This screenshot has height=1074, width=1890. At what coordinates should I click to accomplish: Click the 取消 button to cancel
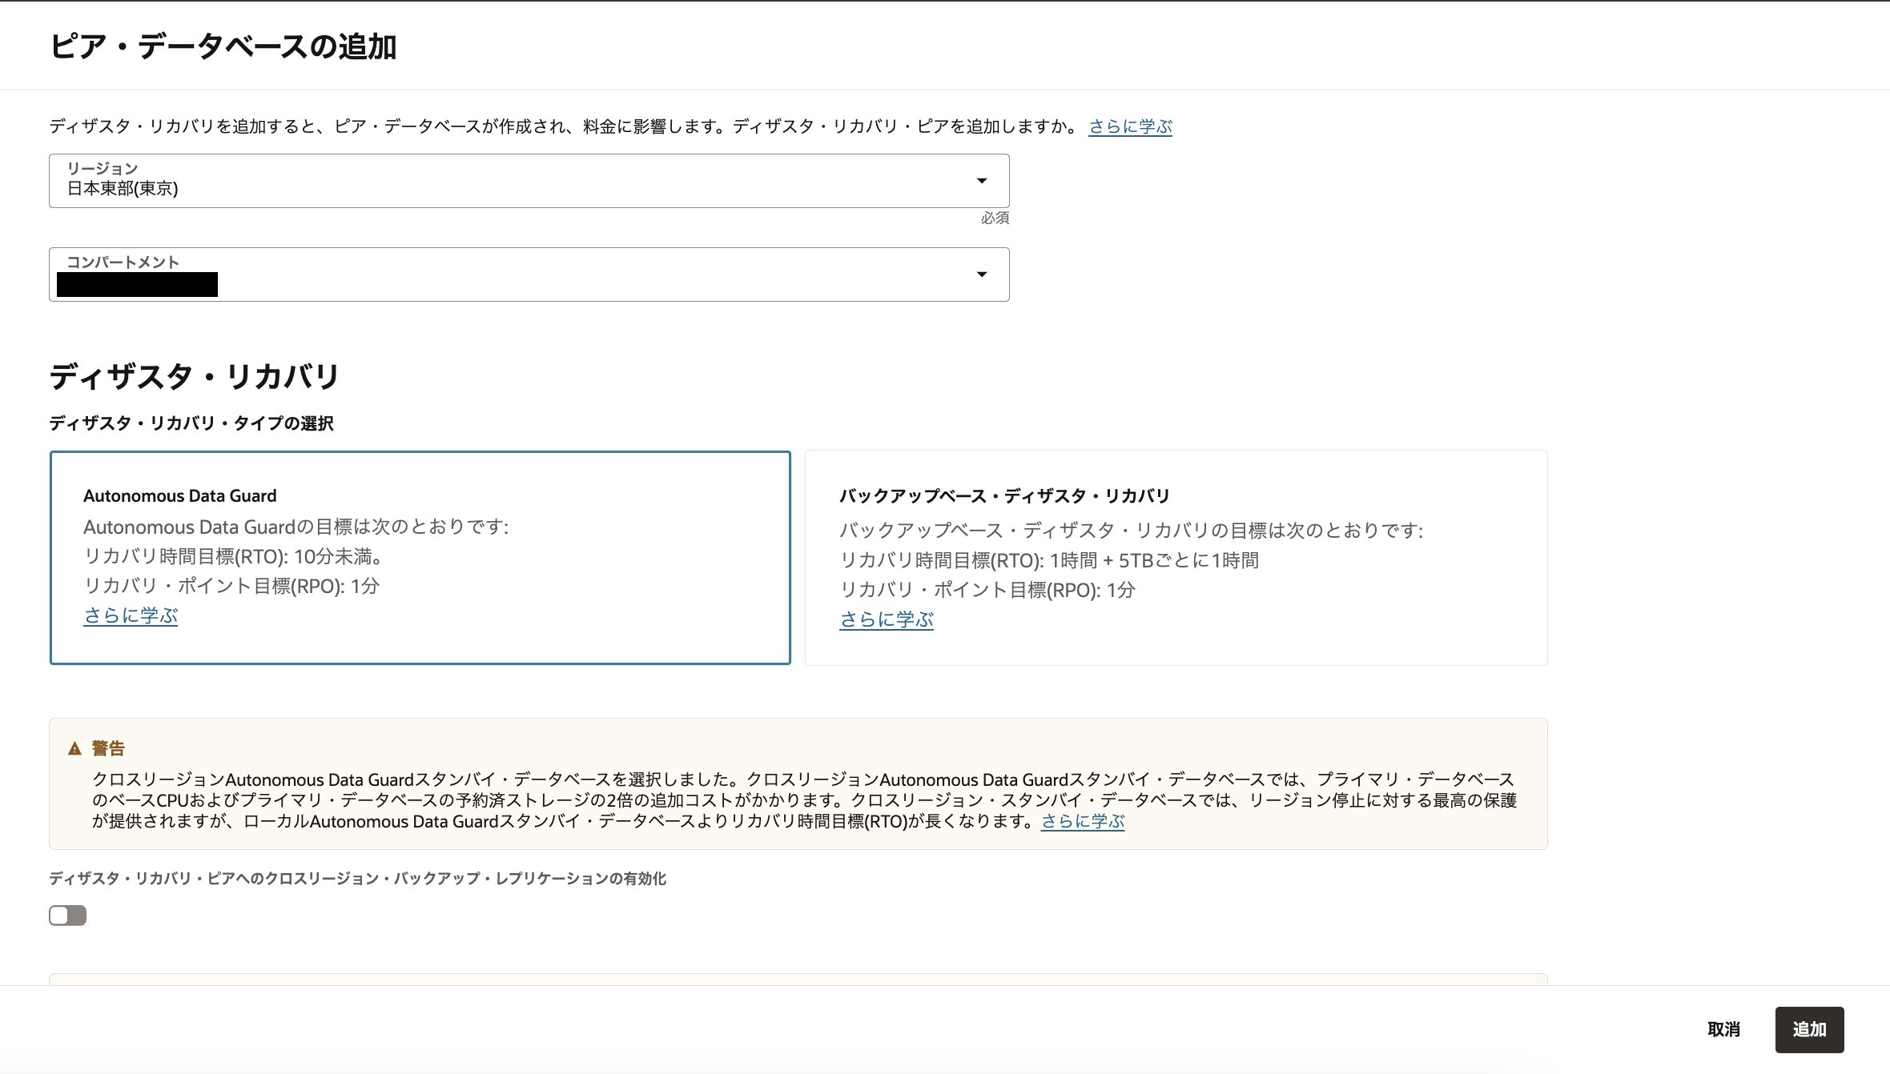pos(1723,1029)
